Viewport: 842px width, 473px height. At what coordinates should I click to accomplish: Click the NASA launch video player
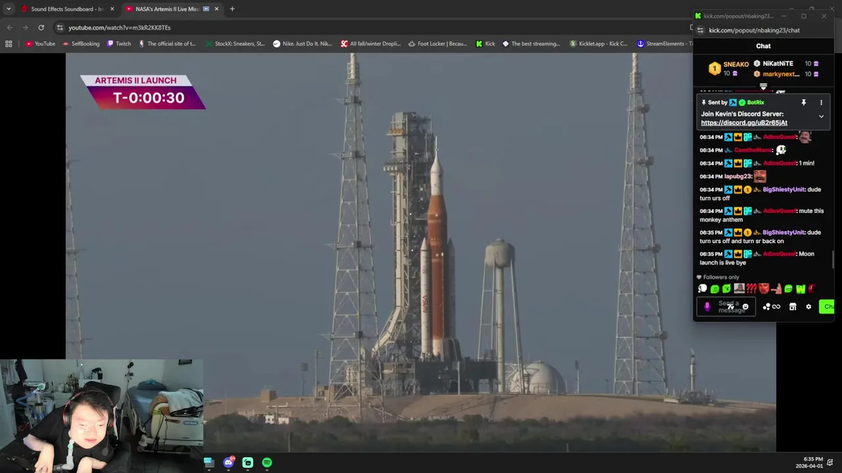click(420, 252)
